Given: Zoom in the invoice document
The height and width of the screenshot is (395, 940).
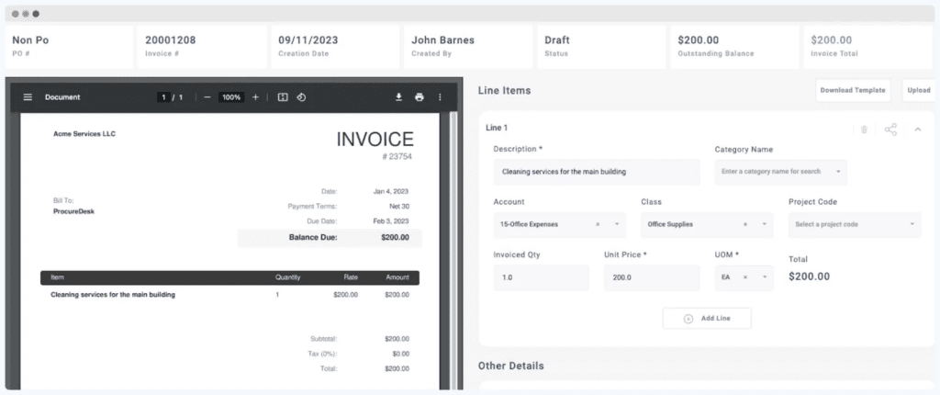Looking at the screenshot, I should (x=255, y=97).
